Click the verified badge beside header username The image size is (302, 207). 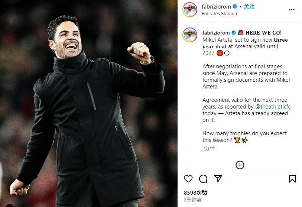(235, 7)
